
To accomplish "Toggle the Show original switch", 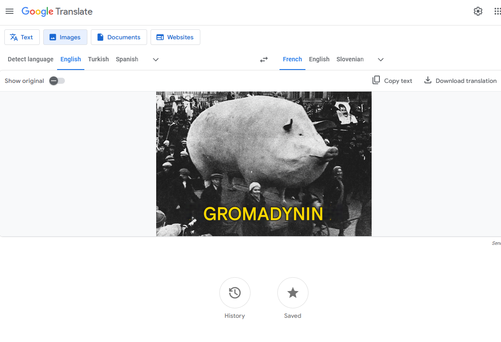I will [57, 81].
